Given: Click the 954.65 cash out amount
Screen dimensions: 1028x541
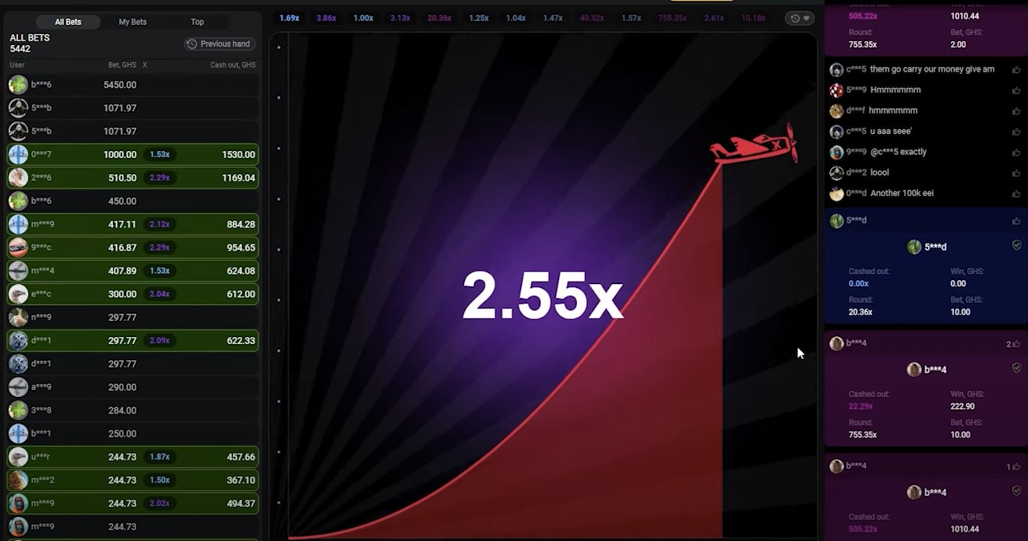Looking at the screenshot, I should click(x=241, y=248).
